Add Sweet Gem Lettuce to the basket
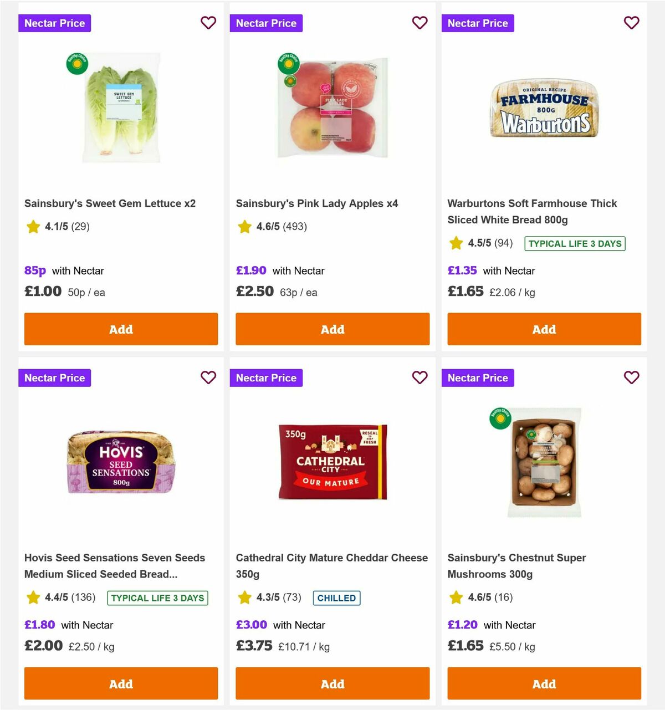This screenshot has width=665, height=710. tap(121, 329)
